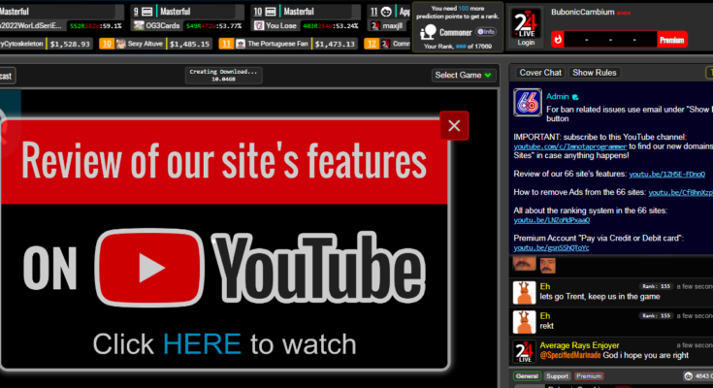
Task: Click rank 10 card icon
Action: 270,12
